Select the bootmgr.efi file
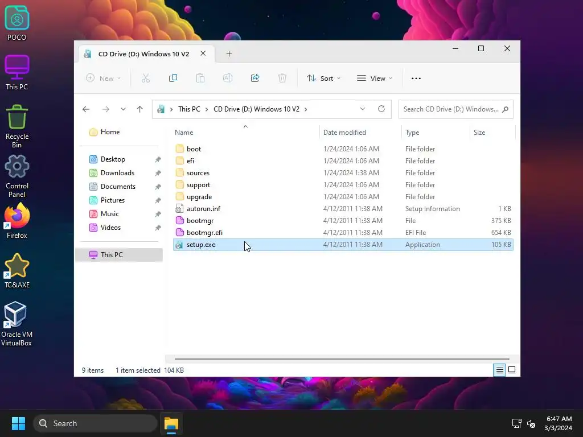Viewport: 583px width, 437px height. point(343,232)
